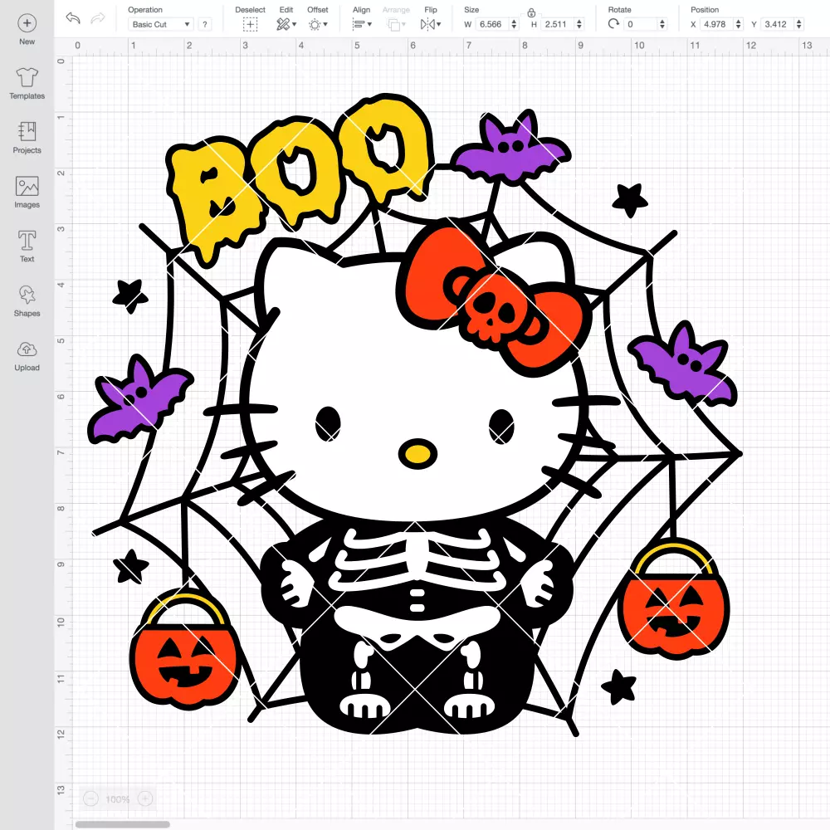Click the Redo arrow
Viewport: 830px width, 830px height.
pos(97,18)
